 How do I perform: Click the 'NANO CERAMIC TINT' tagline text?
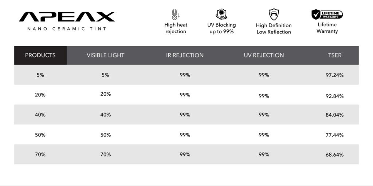pos(67,29)
